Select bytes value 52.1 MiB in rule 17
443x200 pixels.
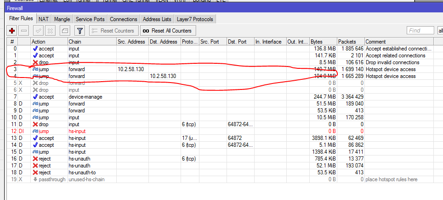point(327,166)
